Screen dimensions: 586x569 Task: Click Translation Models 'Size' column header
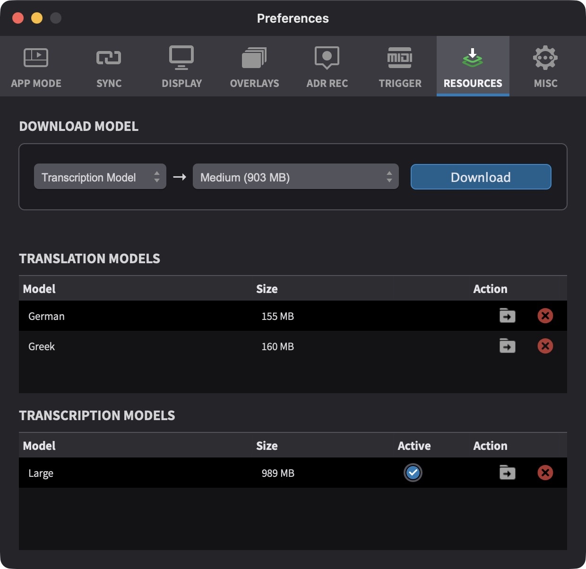coord(267,289)
